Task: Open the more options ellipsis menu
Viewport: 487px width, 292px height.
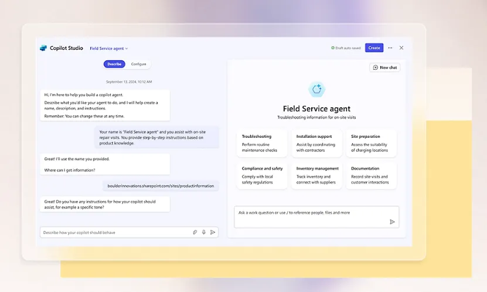Action: (390, 48)
